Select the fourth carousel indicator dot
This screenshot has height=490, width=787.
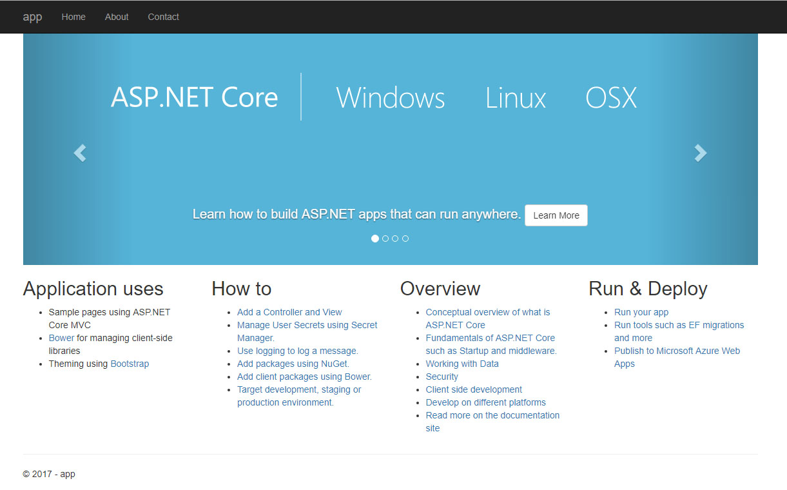pyautogui.click(x=405, y=239)
